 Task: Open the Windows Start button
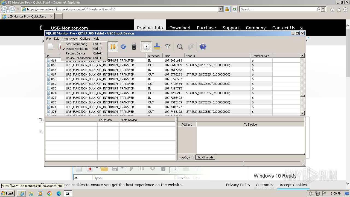pos(8,193)
